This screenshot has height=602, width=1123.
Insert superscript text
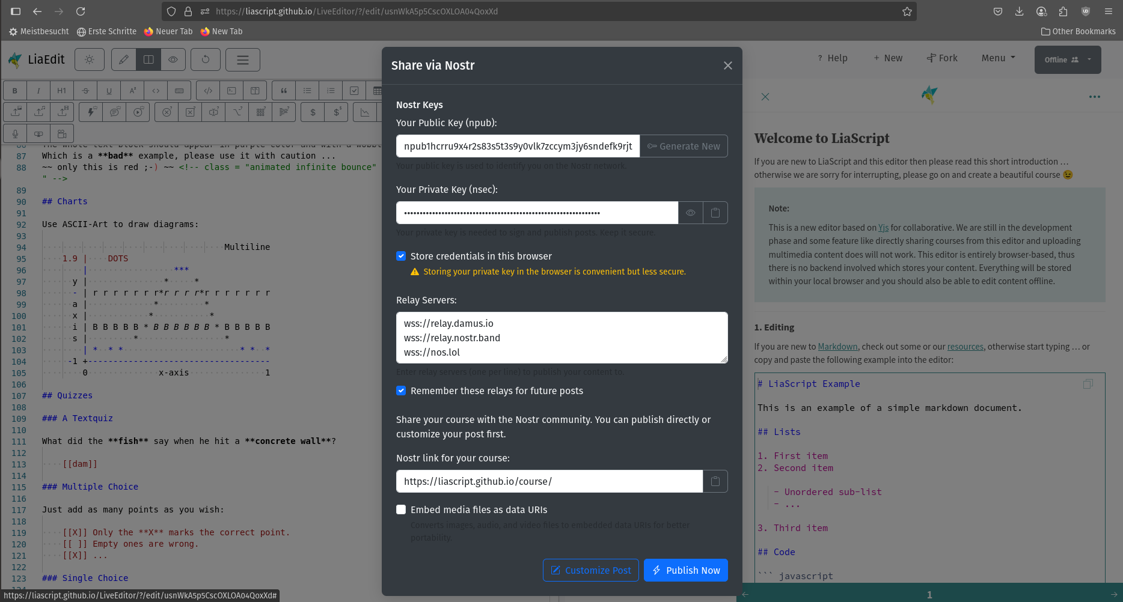[x=132, y=91]
